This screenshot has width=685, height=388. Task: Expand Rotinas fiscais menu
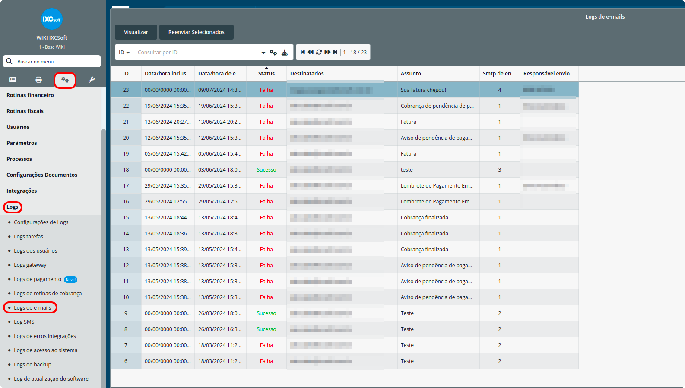25,111
